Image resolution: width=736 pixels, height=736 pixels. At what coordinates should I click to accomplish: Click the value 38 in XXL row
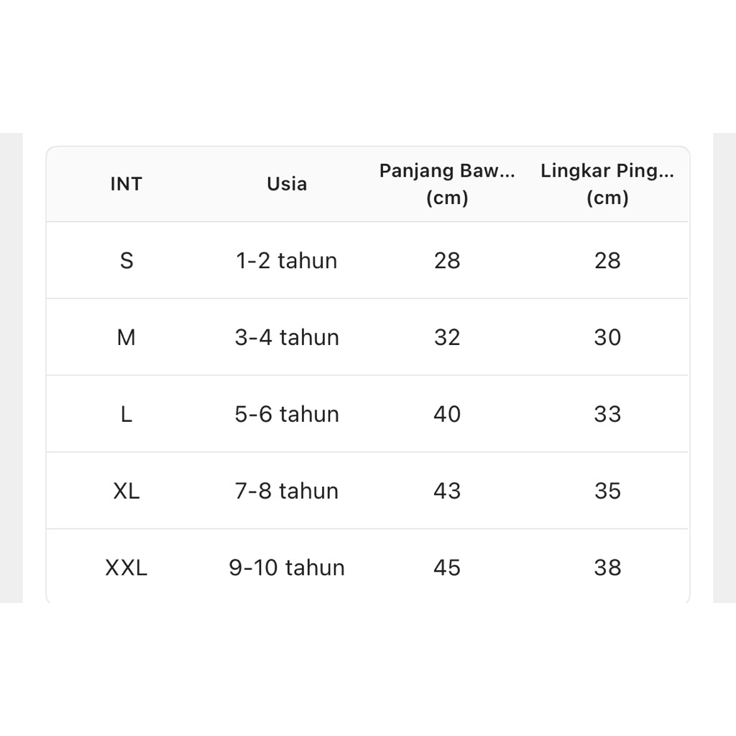pos(607,568)
